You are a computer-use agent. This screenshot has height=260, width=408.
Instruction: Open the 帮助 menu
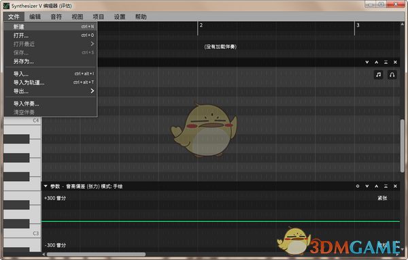pyautogui.click(x=141, y=17)
